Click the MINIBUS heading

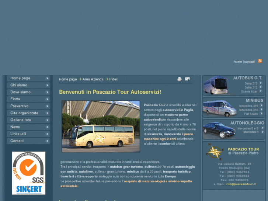[x=254, y=100]
